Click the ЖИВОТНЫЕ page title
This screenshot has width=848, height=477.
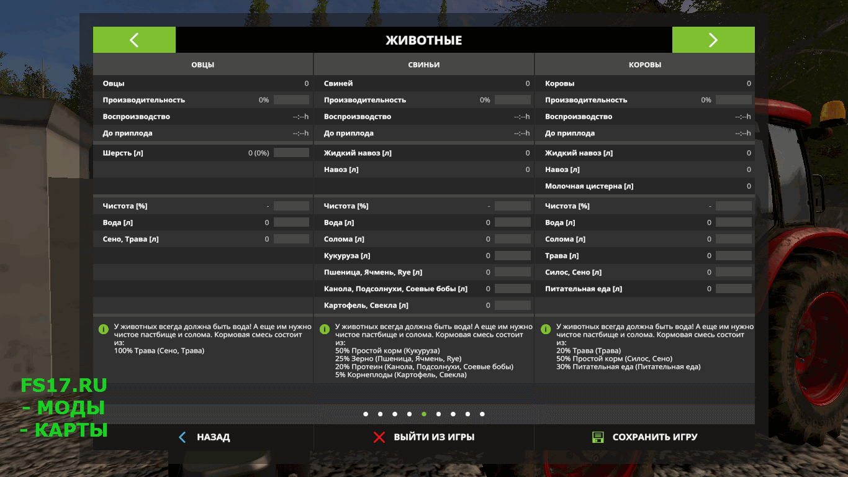pyautogui.click(x=424, y=40)
